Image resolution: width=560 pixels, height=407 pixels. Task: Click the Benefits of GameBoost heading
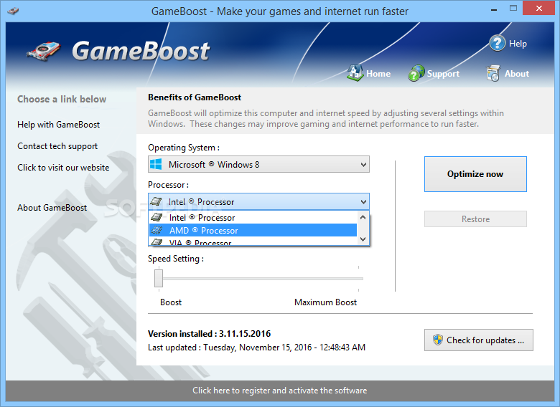[195, 97]
